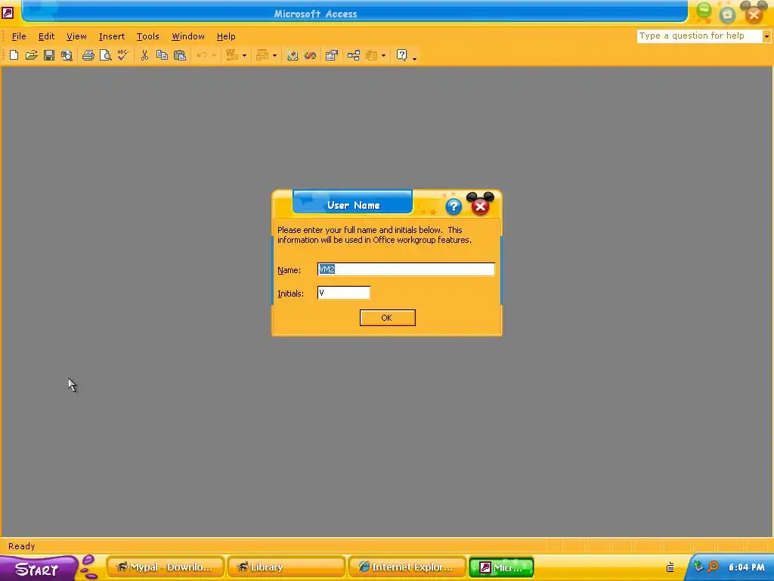
Task: Click the File Search toolbar icon
Action: (x=67, y=55)
